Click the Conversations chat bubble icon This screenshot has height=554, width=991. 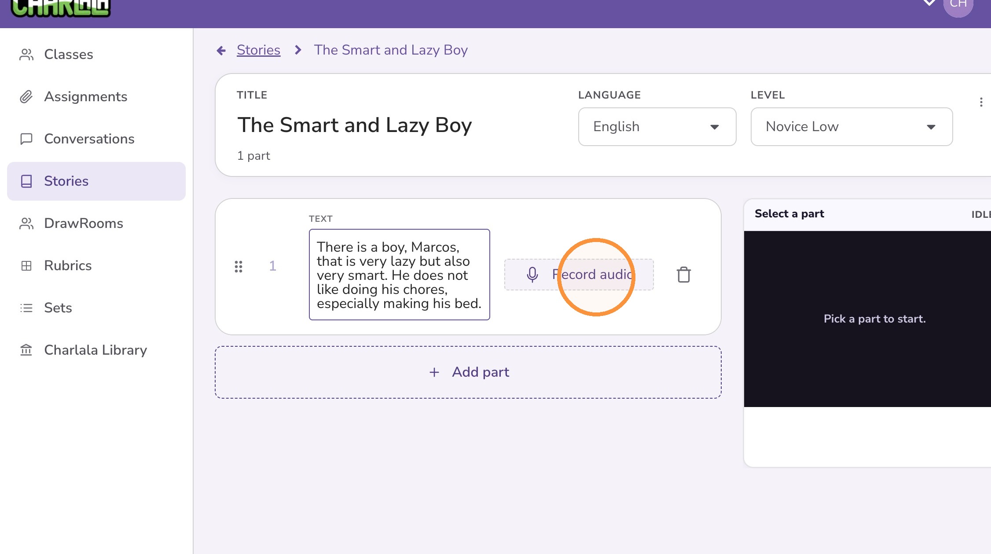pyautogui.click(x=26, y=139)
